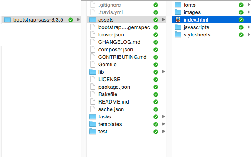
Task: Click the green checkmark next to index.html
Action: point(241,20)
